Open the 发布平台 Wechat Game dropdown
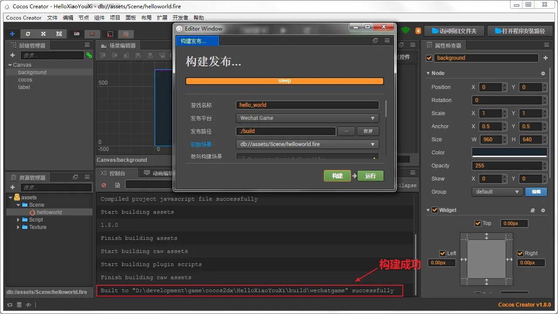The width and height of the screenshot is (558, 314). [307, 118]
